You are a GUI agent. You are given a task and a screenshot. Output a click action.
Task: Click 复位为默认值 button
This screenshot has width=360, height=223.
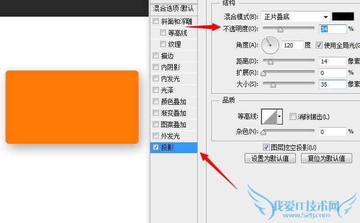pyautogui.click(x=327, y=158)
